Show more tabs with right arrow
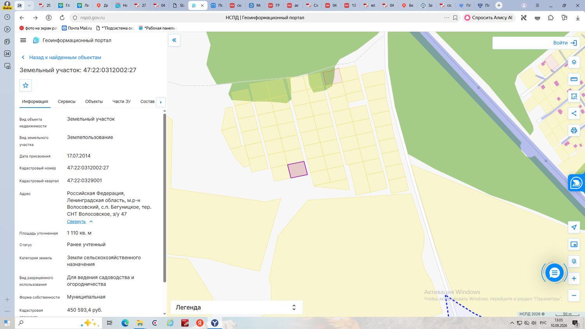Viewport: 585px width, 329px height. [161, 102]
